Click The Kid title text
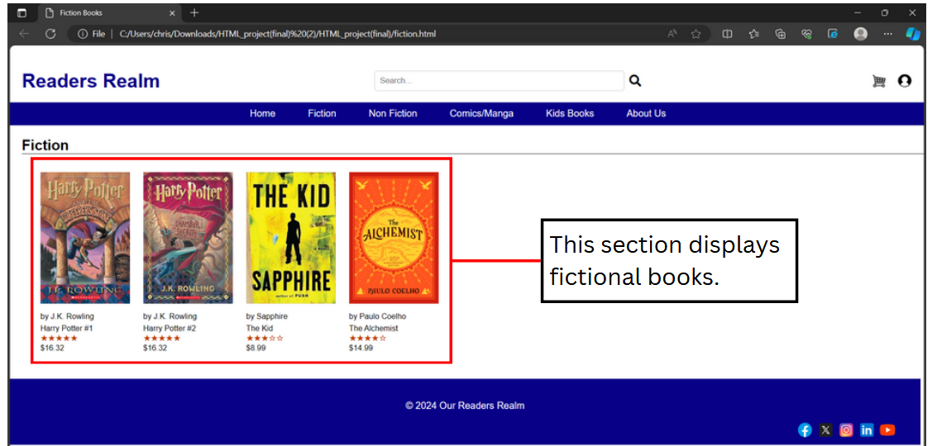The height and width of the screenshot is (446, 937). point(260,329)
